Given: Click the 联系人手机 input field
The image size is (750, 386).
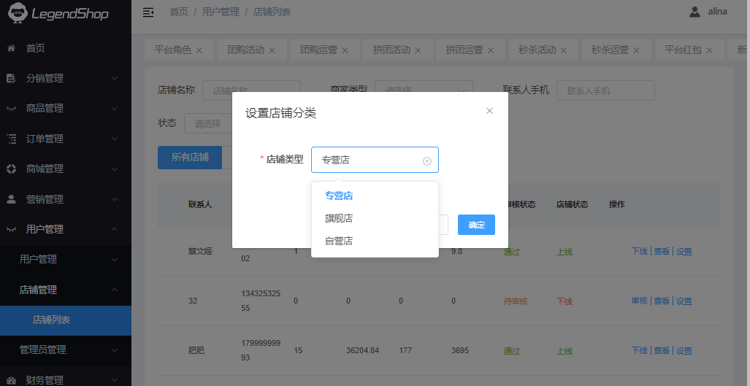Looking at the screenshot, I should pyautogui.click(x=605, y=90).
